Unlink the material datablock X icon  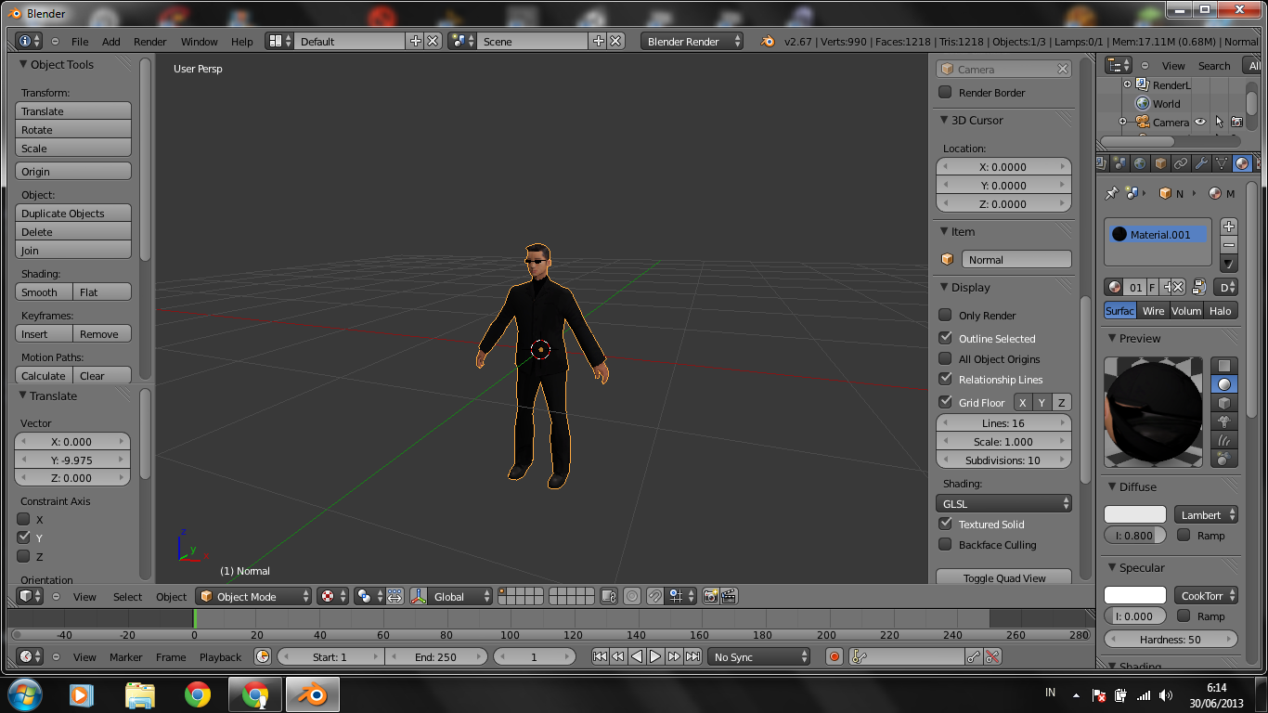1177,288
